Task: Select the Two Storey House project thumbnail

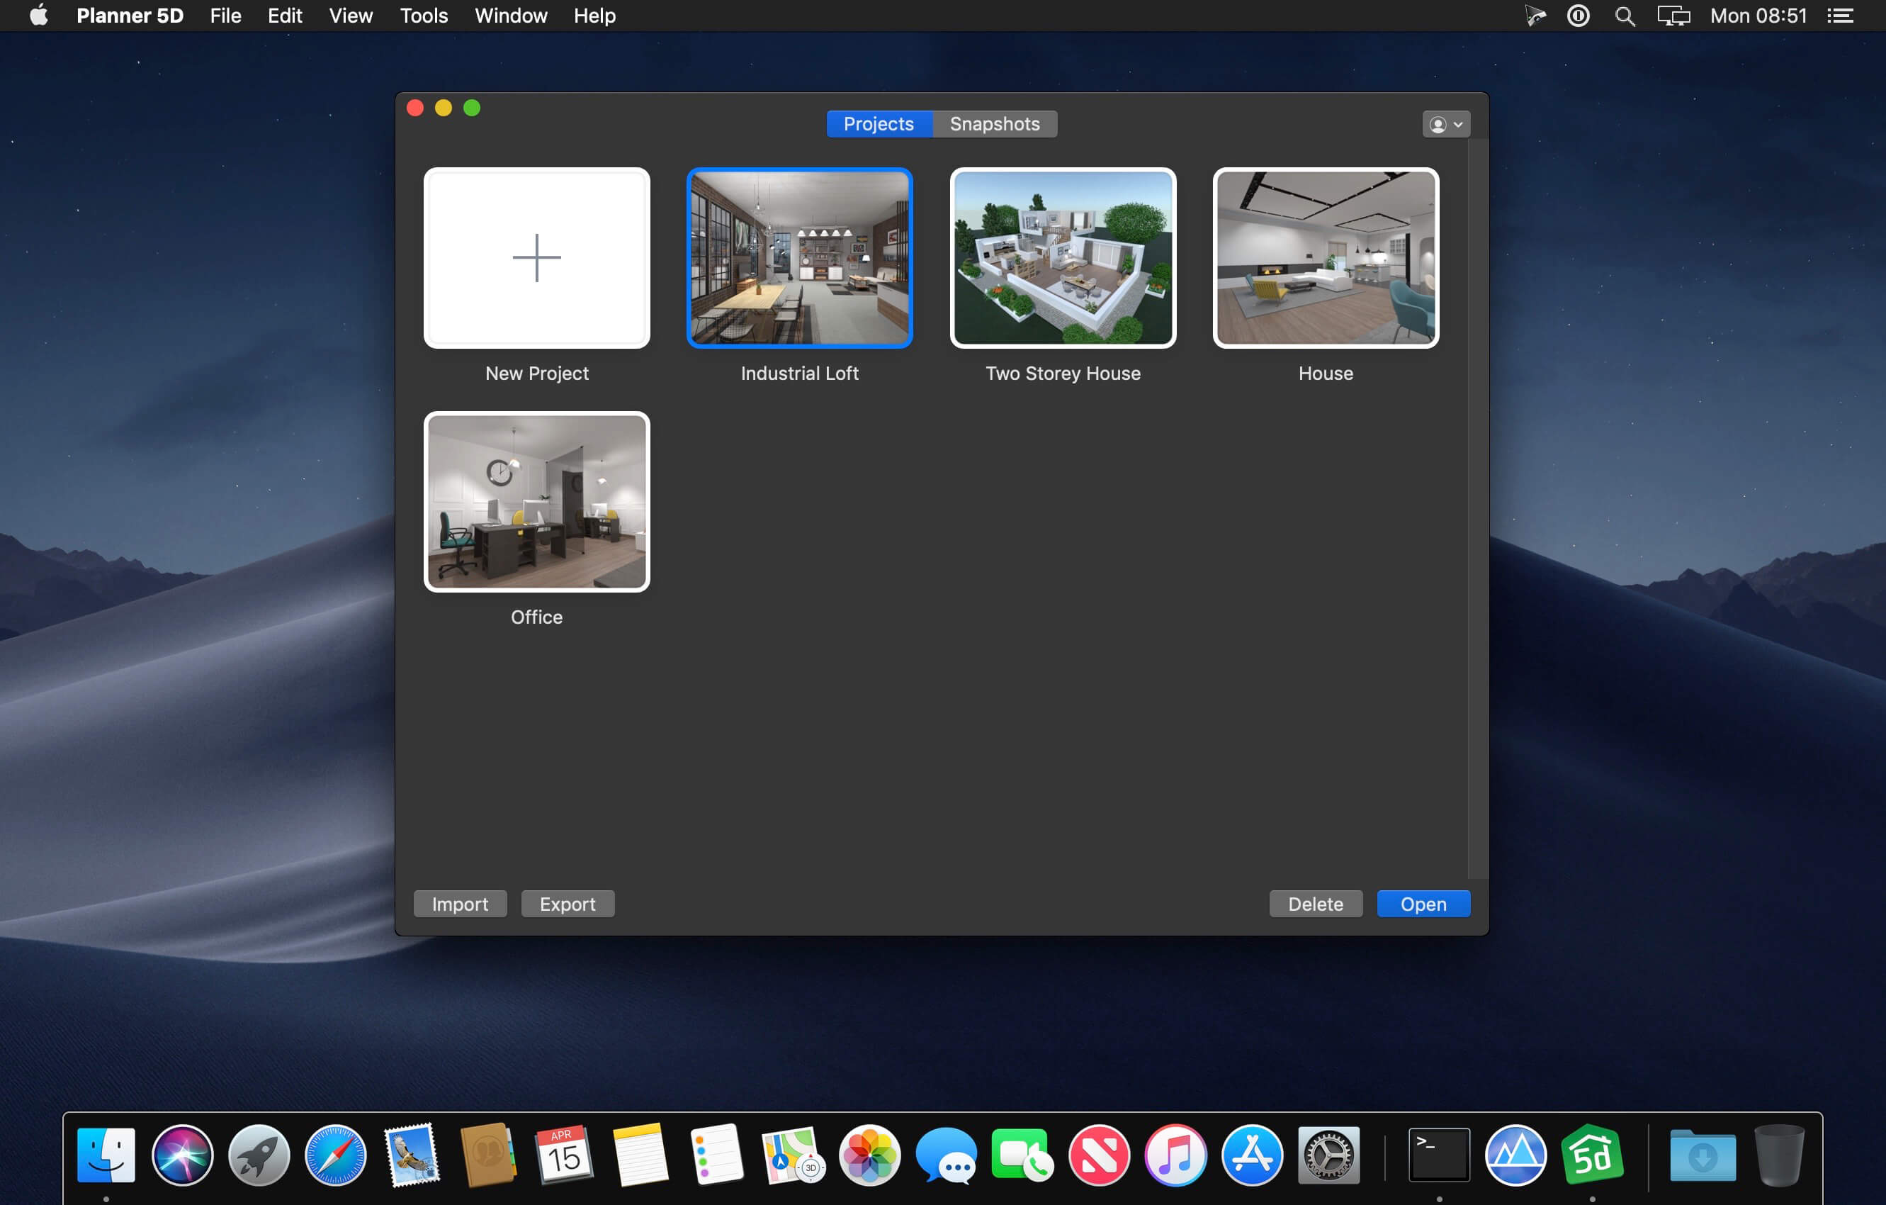Action: [1062, 258]
